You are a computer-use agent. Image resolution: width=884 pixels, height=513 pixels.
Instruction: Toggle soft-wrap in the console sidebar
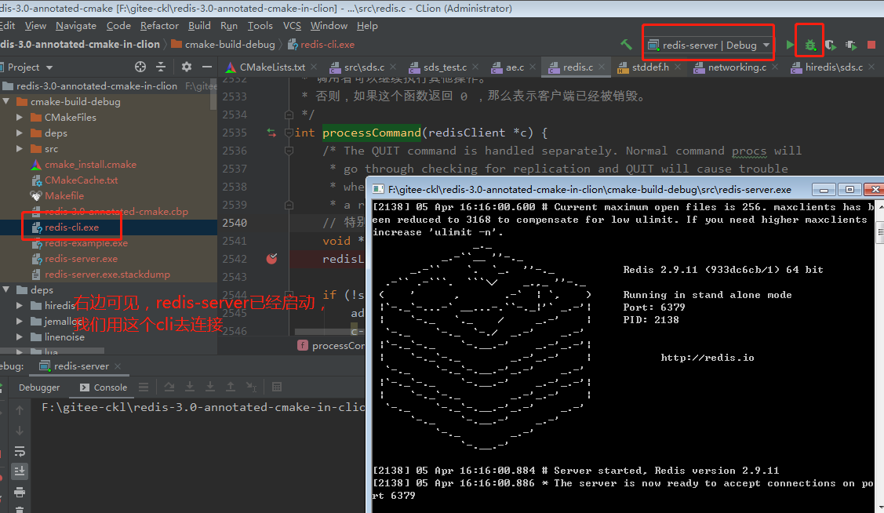tap(20, 451)
